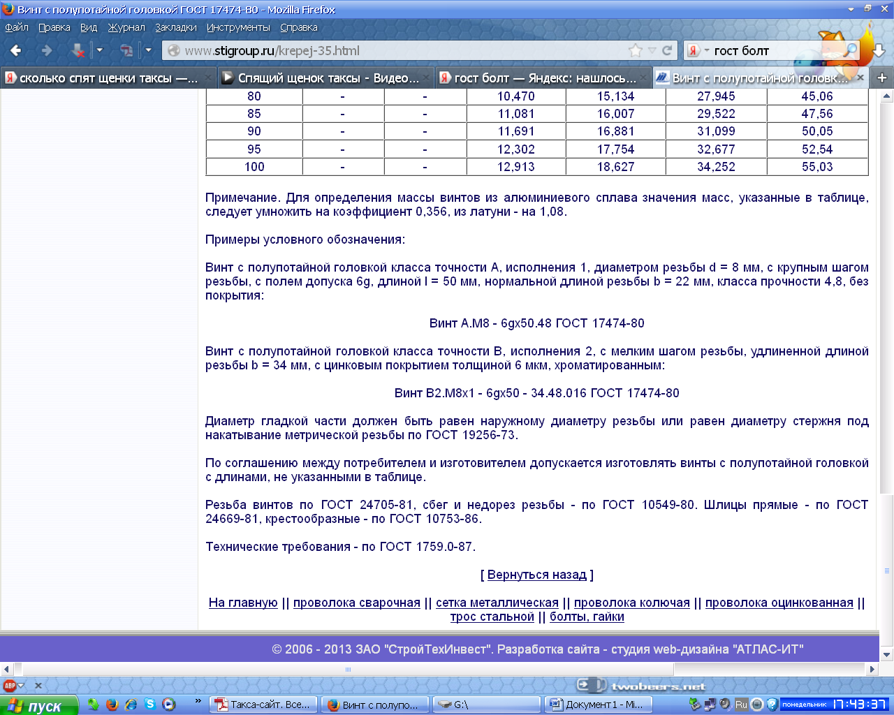Launch Internet Explorer from quick launch

tap(131, 705)
